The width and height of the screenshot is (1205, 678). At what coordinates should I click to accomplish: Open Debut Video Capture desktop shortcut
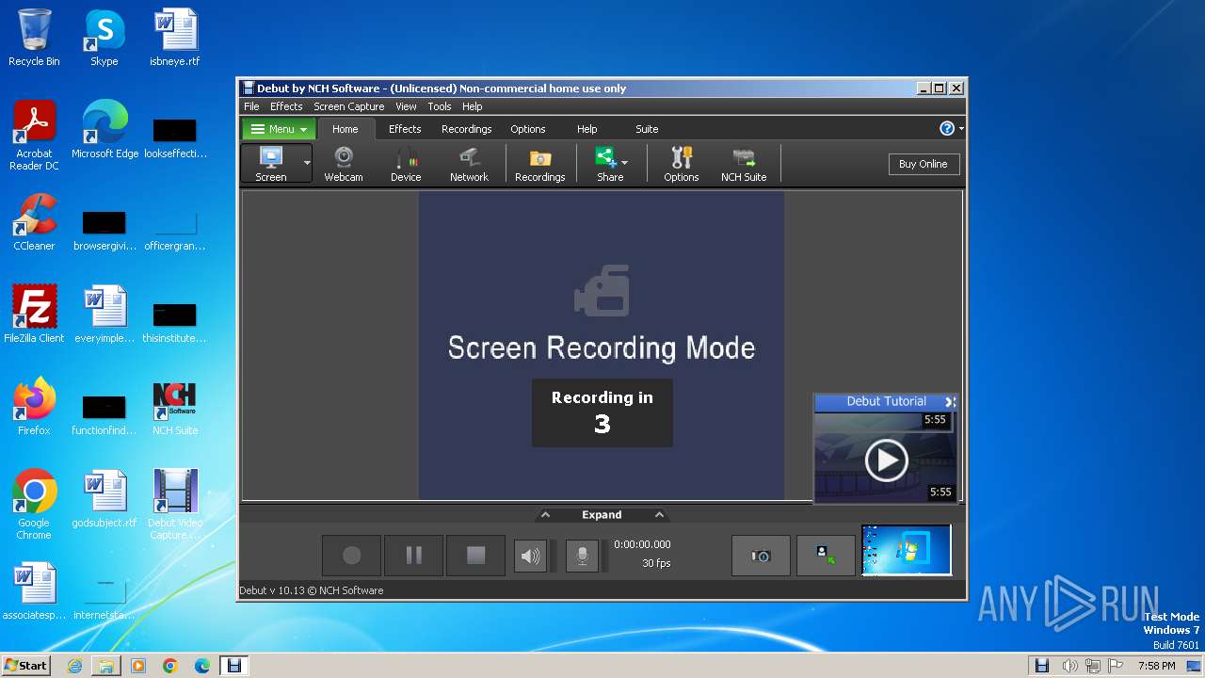(x=175, y=505)
